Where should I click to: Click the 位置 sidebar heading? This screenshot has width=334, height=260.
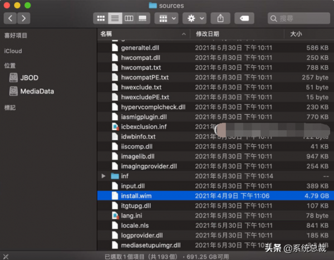pyautogui.click(x=10, y=66)
